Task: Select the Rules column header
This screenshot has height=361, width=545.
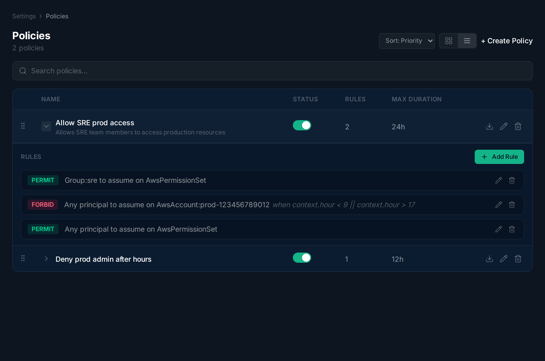Action: [355, 99]
